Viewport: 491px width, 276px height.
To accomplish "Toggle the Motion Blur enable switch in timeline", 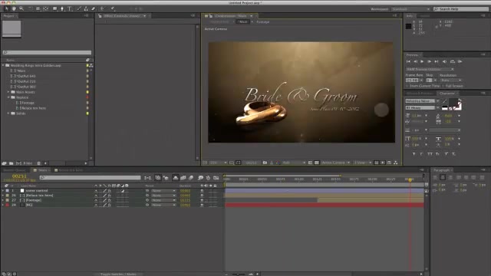I will [x=191, y=178].
